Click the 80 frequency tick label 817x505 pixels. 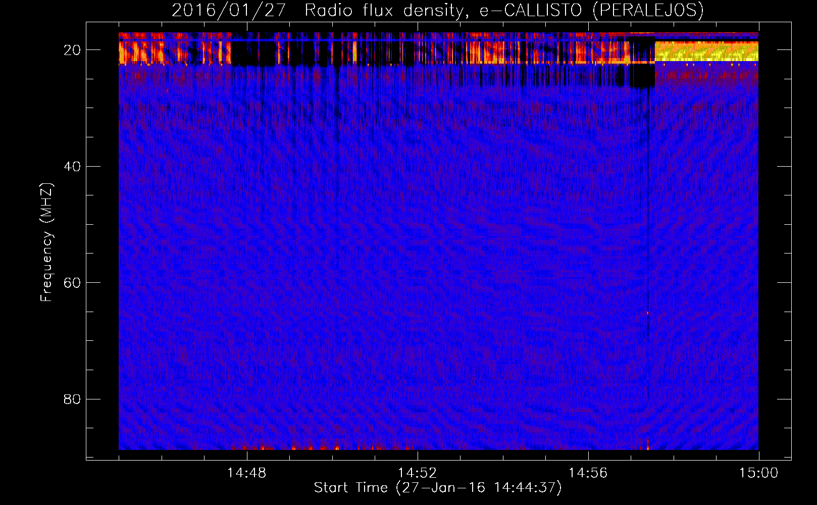pyautogui.click(x=72, y=399)
